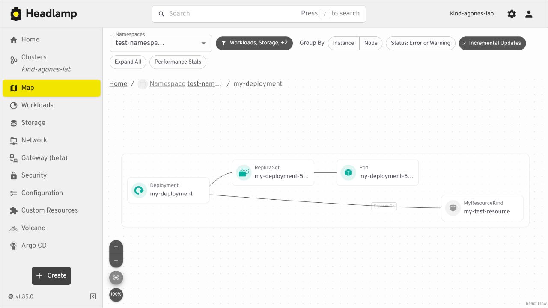
Task: Click the Deployment node icon
Action: point(139,190)
